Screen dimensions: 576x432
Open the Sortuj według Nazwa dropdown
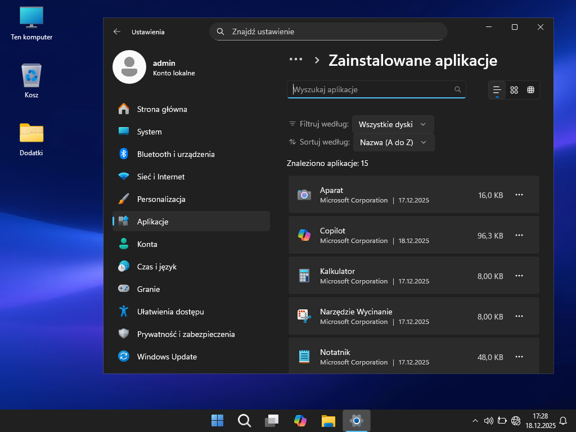[x=393, y=142]
